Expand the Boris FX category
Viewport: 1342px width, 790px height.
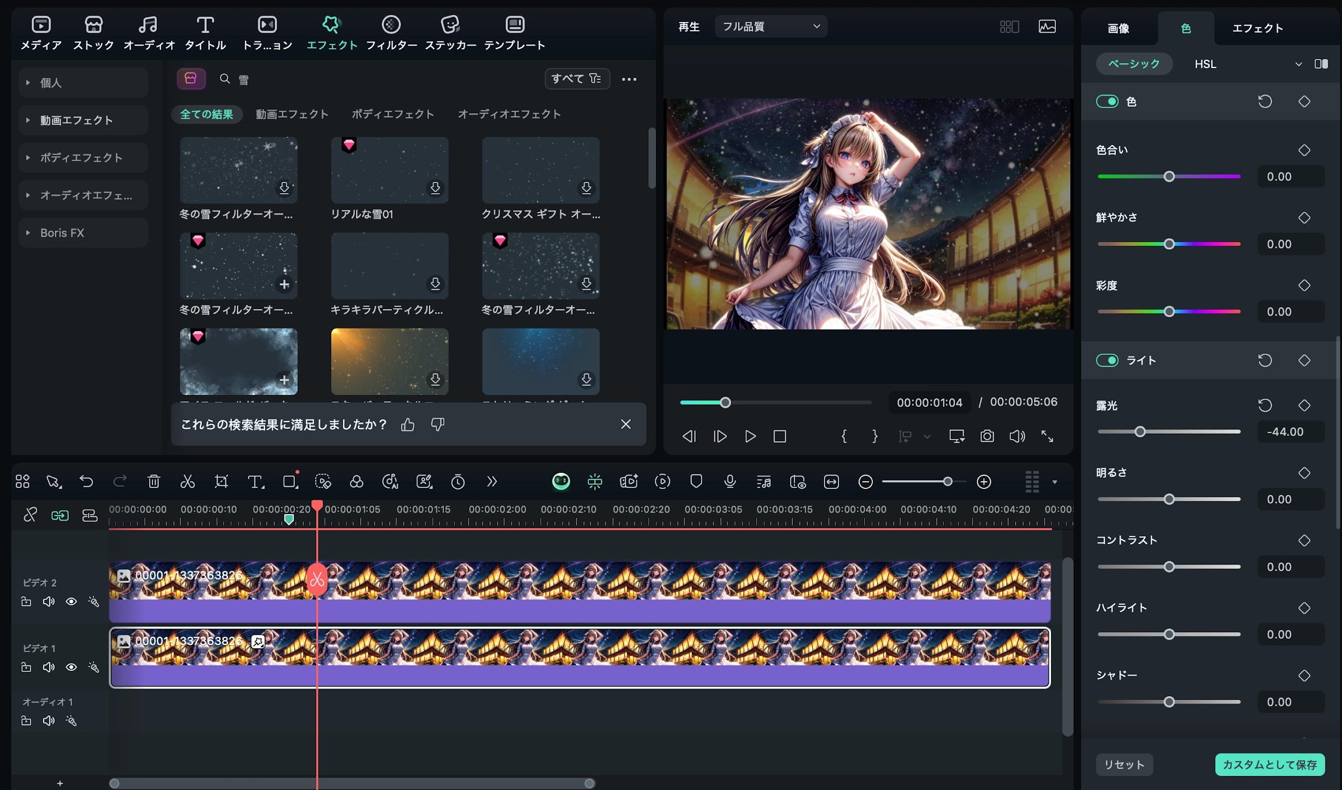pyautogui.click(x=83, y=233)
